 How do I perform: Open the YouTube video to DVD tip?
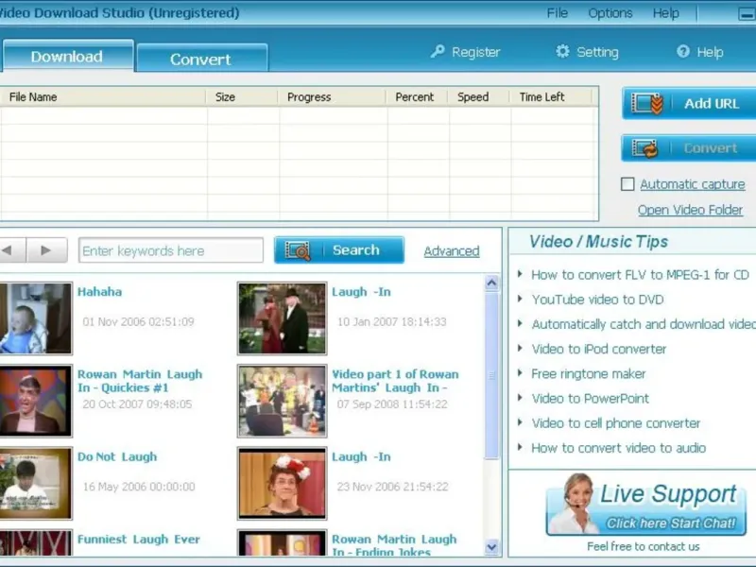tap(598, 300)
